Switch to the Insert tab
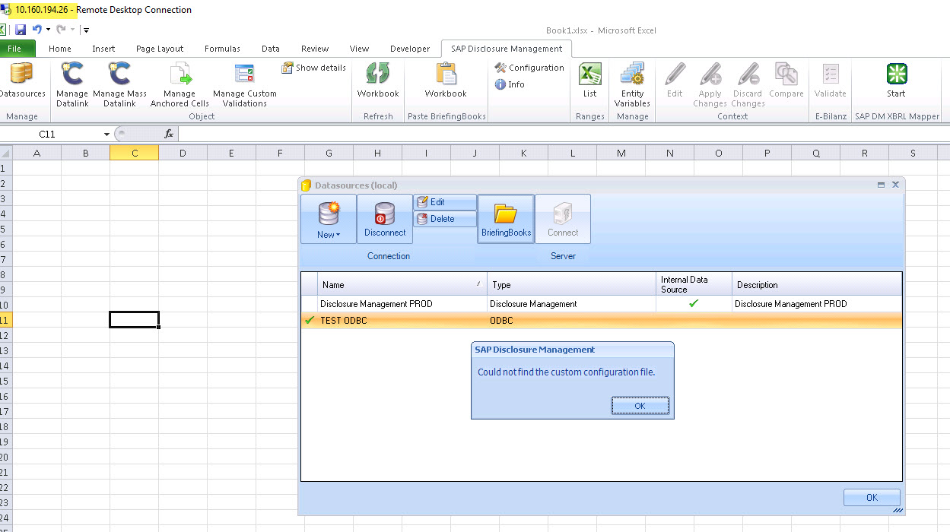Image resolution: width=950 pixels, height=532 pixels. pyautogui.click(x=103, y=49)
